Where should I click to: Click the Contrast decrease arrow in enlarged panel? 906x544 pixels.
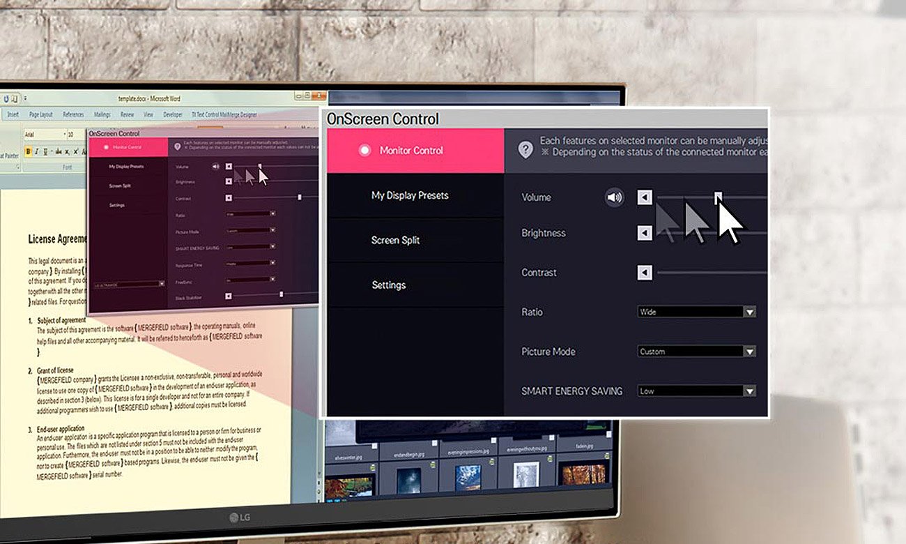point(645,273)
